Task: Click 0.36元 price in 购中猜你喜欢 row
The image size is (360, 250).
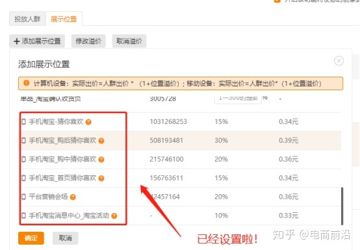Action: [289, 159]
